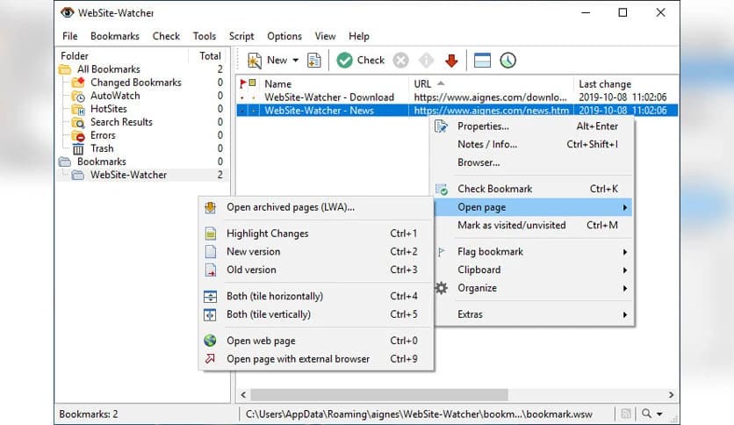
Task: Select the All Bookmarks folder
Action: [x=109, y=69]
